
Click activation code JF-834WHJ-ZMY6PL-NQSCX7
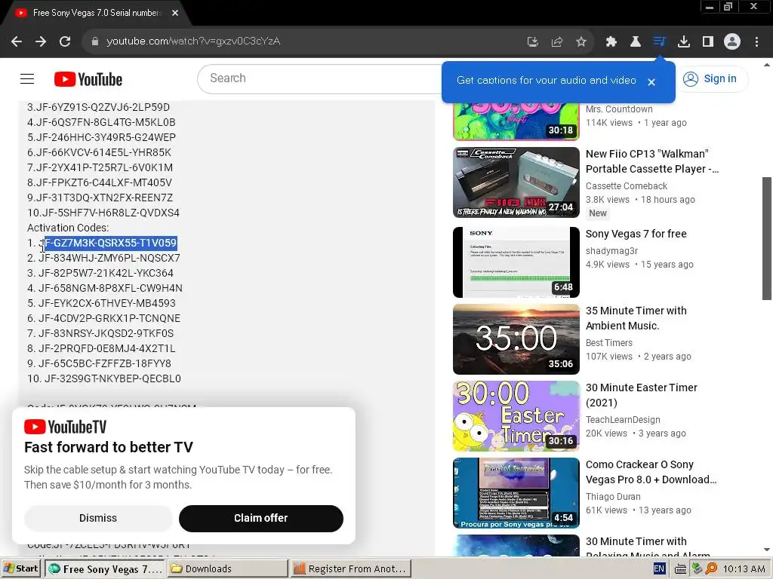[x=109, y=258]
